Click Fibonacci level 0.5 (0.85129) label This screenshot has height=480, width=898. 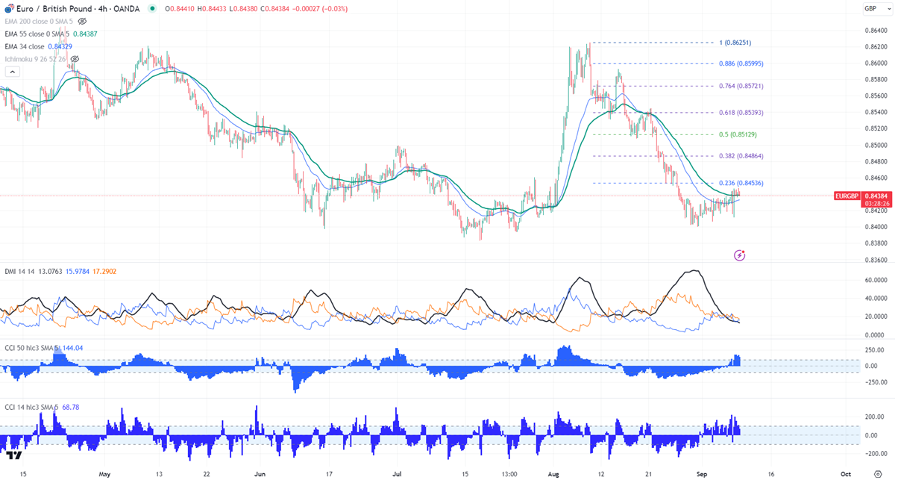coord(738,134)
